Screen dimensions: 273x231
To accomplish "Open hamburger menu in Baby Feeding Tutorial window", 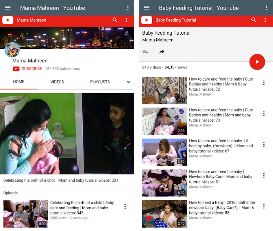I will [147, 8].
